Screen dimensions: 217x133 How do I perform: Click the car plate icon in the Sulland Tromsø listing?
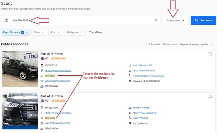point(42,118)
